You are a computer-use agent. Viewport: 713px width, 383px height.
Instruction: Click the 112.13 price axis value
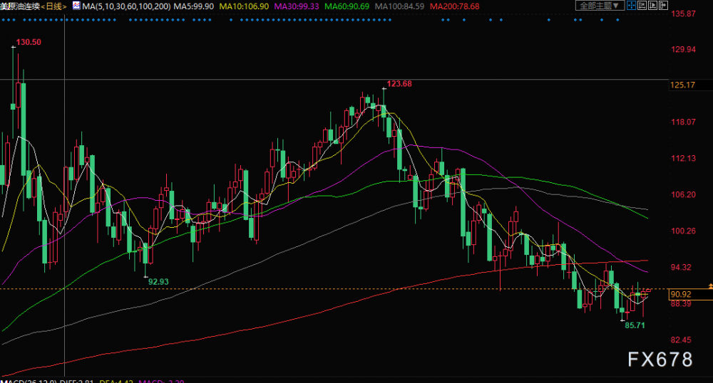(684, 158)
